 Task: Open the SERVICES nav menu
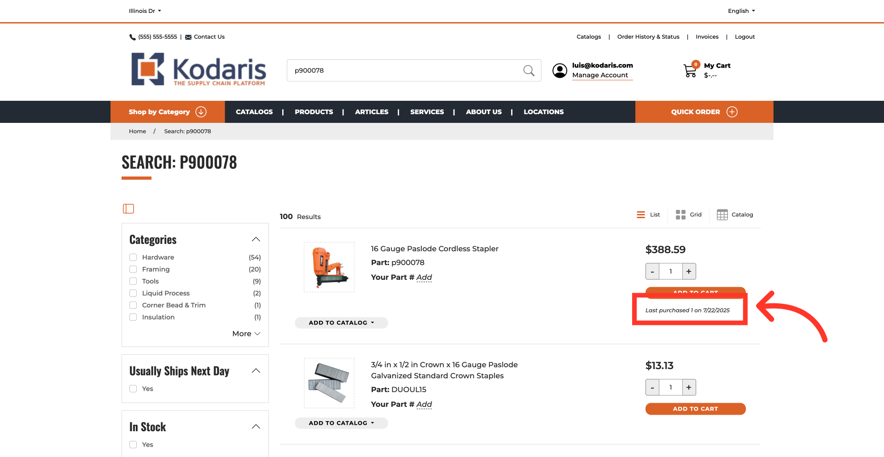(x=427, y=112)
